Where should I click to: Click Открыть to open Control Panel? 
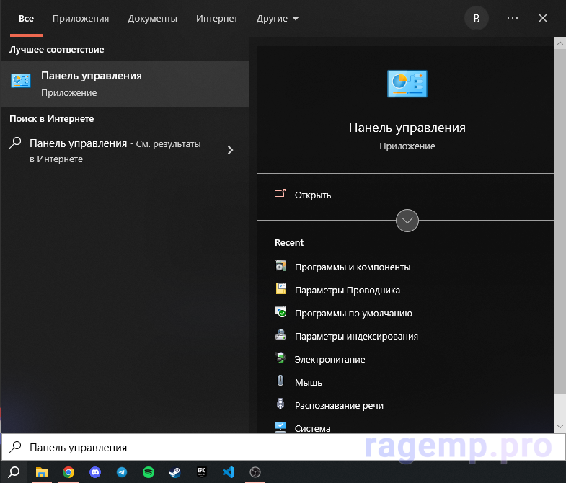(313, 195)
